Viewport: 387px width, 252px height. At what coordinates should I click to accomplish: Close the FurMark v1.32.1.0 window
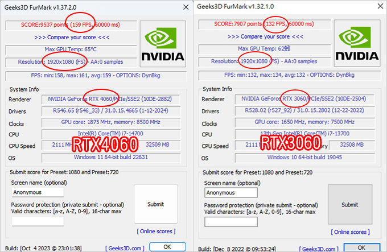click(x=380, y=6)
